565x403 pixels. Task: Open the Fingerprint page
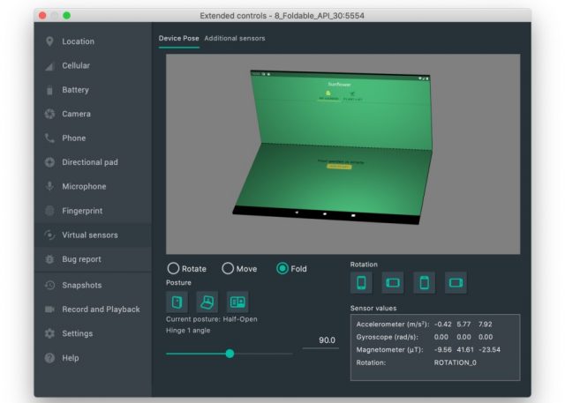click(x=93, y=211)
